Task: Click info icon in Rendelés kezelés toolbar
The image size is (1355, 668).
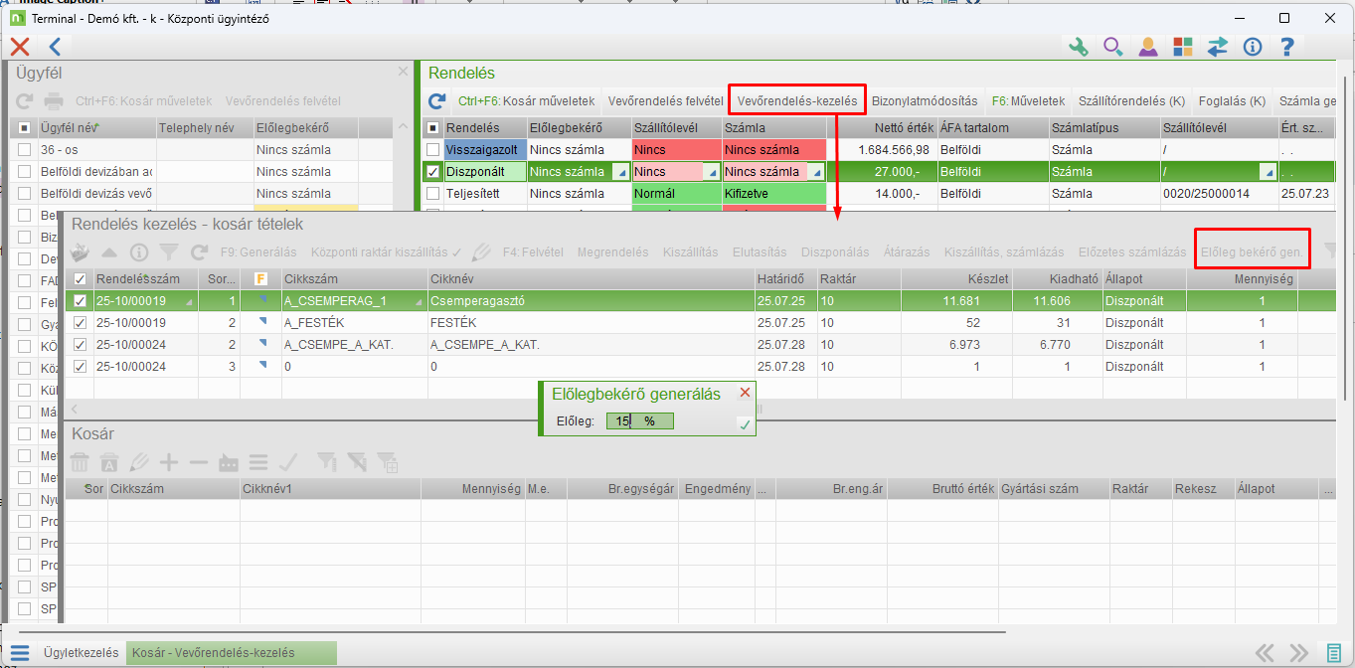Action: (140, 252)
